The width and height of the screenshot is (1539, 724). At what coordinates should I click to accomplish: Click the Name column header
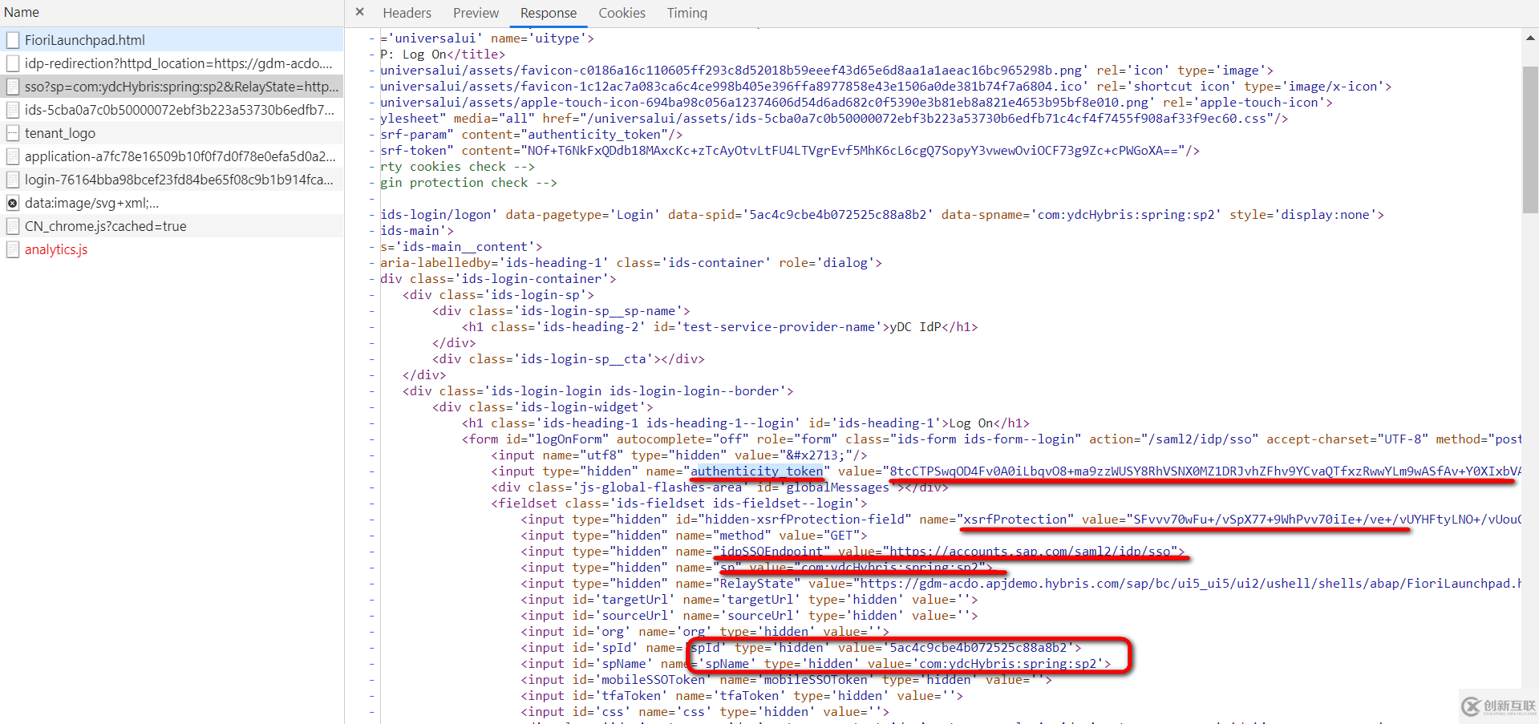(x=22, y=12)
